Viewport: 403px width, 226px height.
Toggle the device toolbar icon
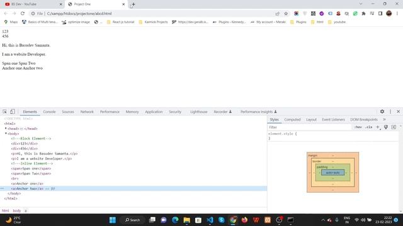tap(13, 112)
